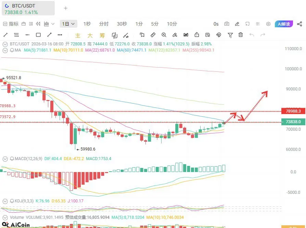The width and height of the screenshot is (306, 228).
Task: Click the share icon
Action: [299, 24]
